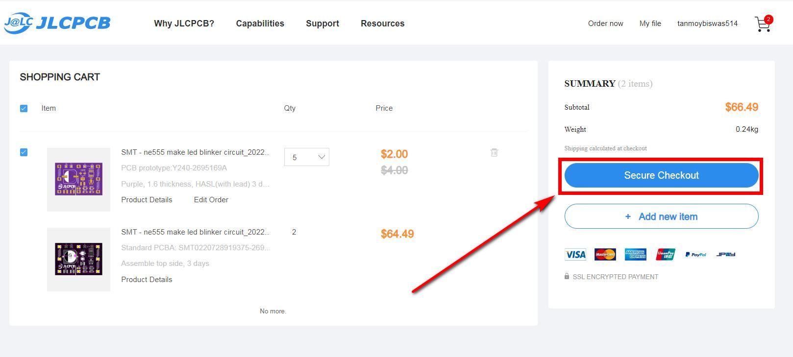Click the Shipping calculated at checkout note
Screen dimensions: 793x357
[605, 148]
